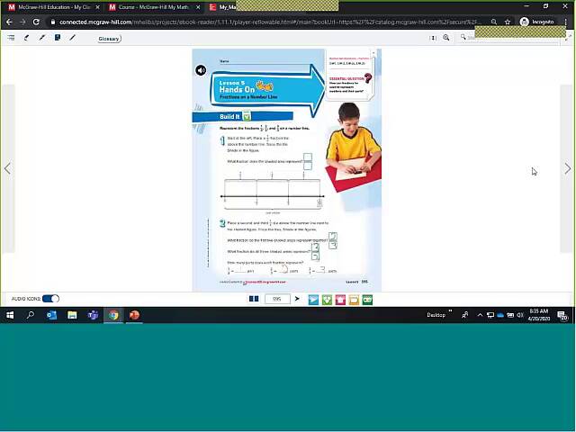
Task: Switch to the Course McGraw-Hill My Math tab
Action: (x=153, y=7)
